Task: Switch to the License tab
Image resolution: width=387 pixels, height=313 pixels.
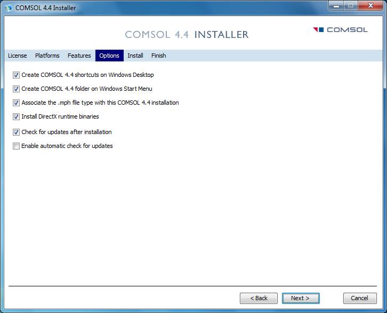Action: [x=17, y=56]
